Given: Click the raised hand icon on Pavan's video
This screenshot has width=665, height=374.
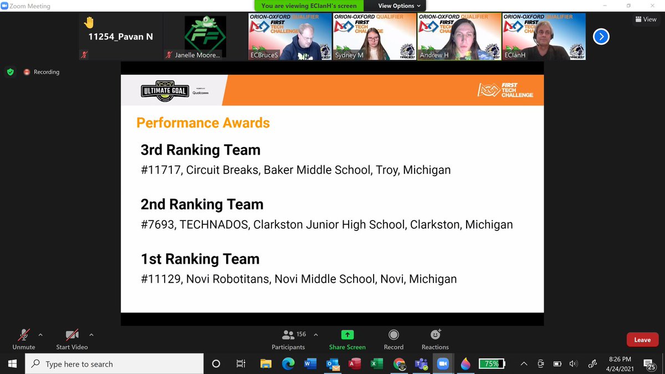Looking at the screenshot, I should [88, 22].
